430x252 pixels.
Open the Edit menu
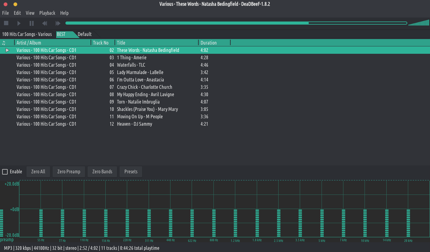click(17, 13)
